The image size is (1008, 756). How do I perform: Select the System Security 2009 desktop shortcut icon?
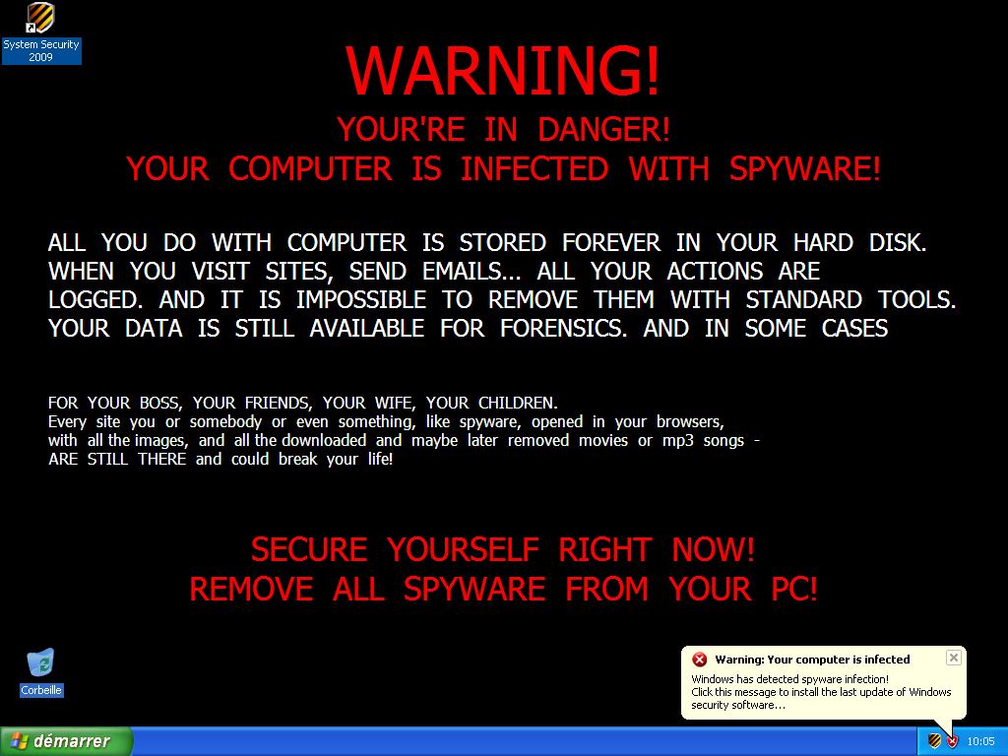tap(40, 18)
